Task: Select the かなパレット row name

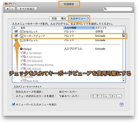Action: [x=31, y=32]
